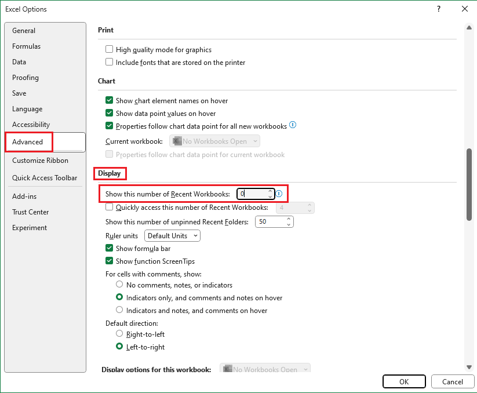Uncheck Show chart element names on hover

pyautogui.click(x=109, y=100)
